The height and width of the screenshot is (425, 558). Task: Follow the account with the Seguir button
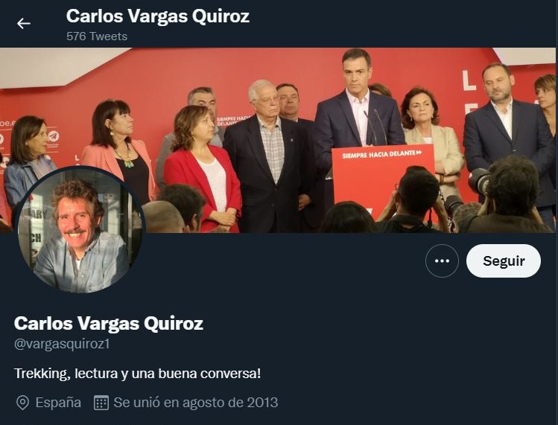point(503,261)
